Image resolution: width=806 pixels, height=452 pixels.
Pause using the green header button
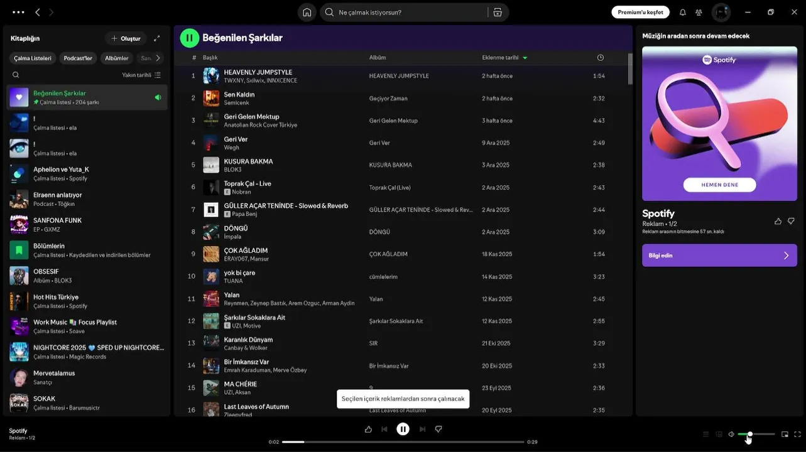pos(190,38)
